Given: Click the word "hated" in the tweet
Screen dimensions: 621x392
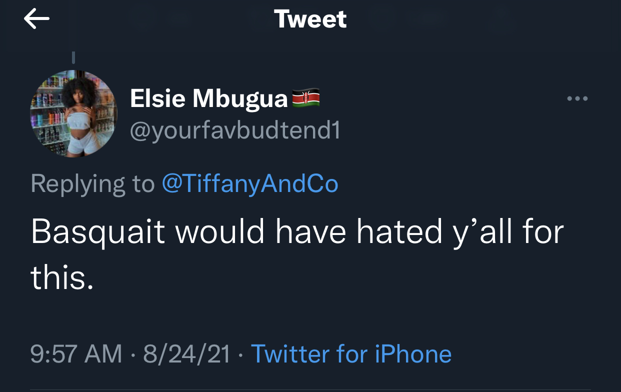Looking at the screenshot, I should point(398,232).
